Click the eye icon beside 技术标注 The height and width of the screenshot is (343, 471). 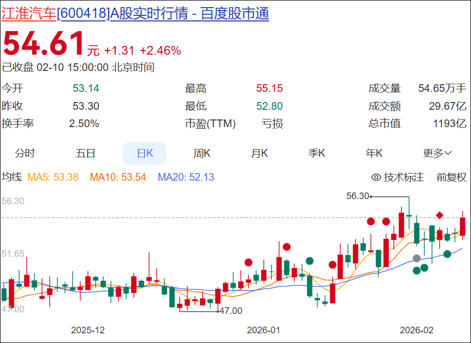376,177
